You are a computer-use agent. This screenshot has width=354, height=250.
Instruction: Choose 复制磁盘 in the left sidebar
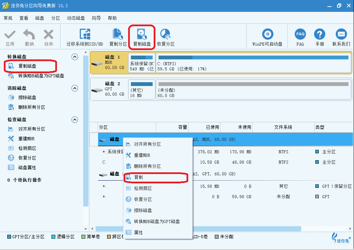27,66
